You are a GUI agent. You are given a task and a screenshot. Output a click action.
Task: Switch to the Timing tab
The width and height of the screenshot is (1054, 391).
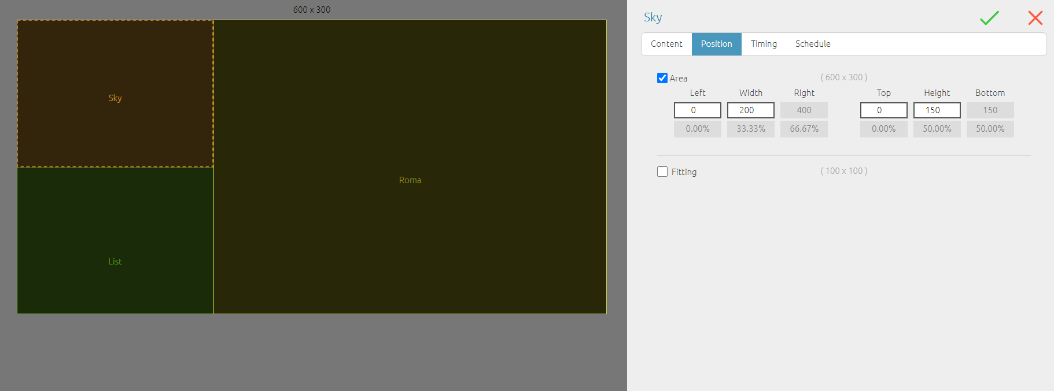point(764,44)
